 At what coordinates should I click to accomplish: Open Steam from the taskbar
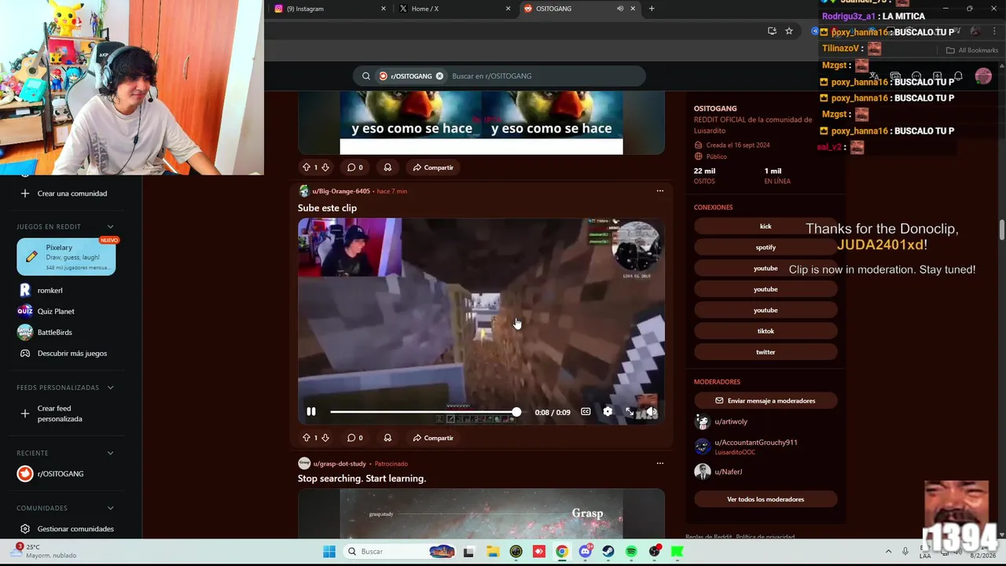point(608,552)
